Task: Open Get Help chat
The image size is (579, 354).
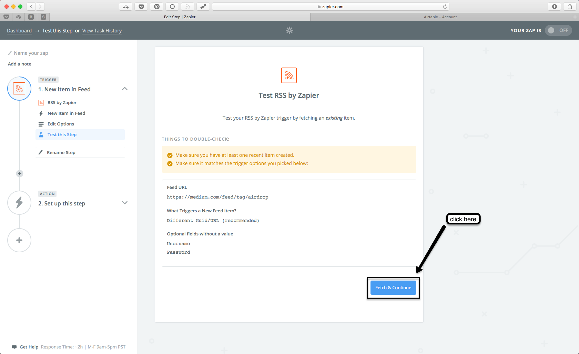Action: pyautogui.click(x=29, y=347)
